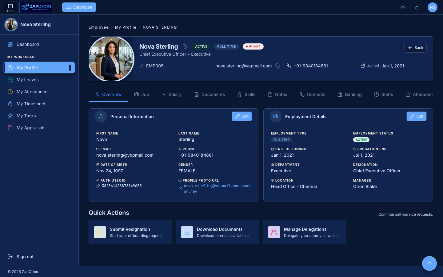This screenshot has width=443, height=277.
Task: Open the Notes tab
Action: click(277, 94)
